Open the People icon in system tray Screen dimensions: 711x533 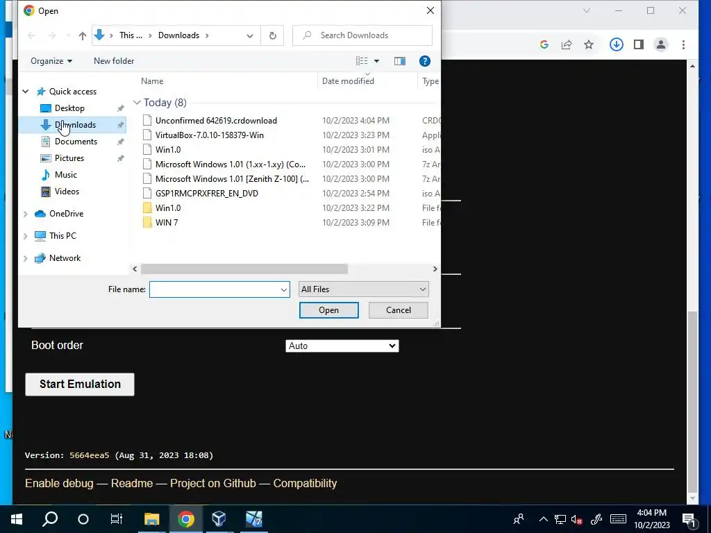pyautogui.click(x=518, y=519)
